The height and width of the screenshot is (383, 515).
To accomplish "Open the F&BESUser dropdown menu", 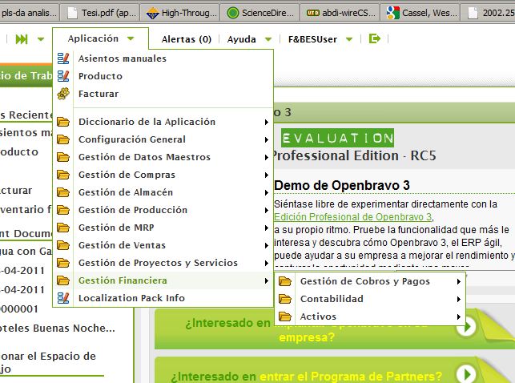I will [x=318, y=39].
